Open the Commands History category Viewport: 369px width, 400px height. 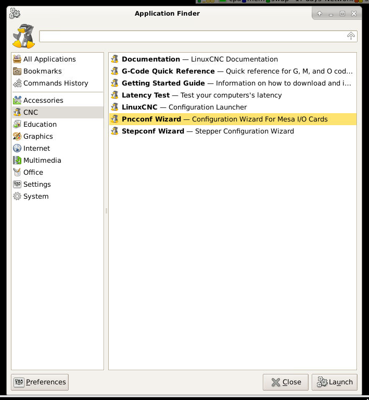point(56,83)
